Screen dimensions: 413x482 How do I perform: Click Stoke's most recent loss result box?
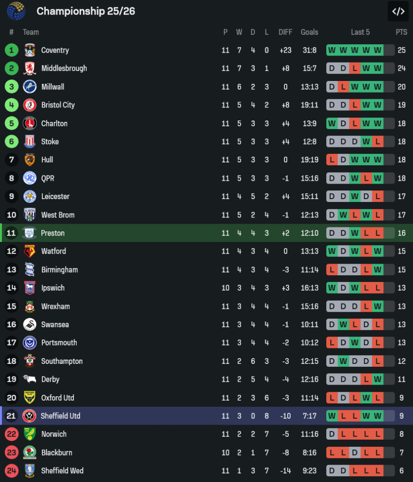point(378,142)
